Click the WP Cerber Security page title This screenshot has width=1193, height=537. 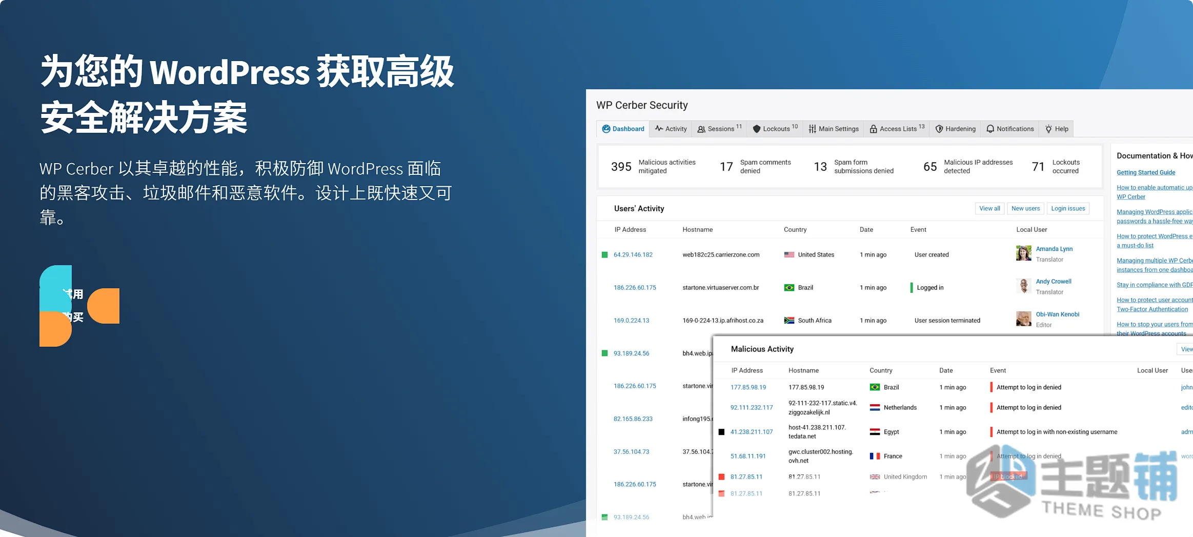(x=642, y=105)
